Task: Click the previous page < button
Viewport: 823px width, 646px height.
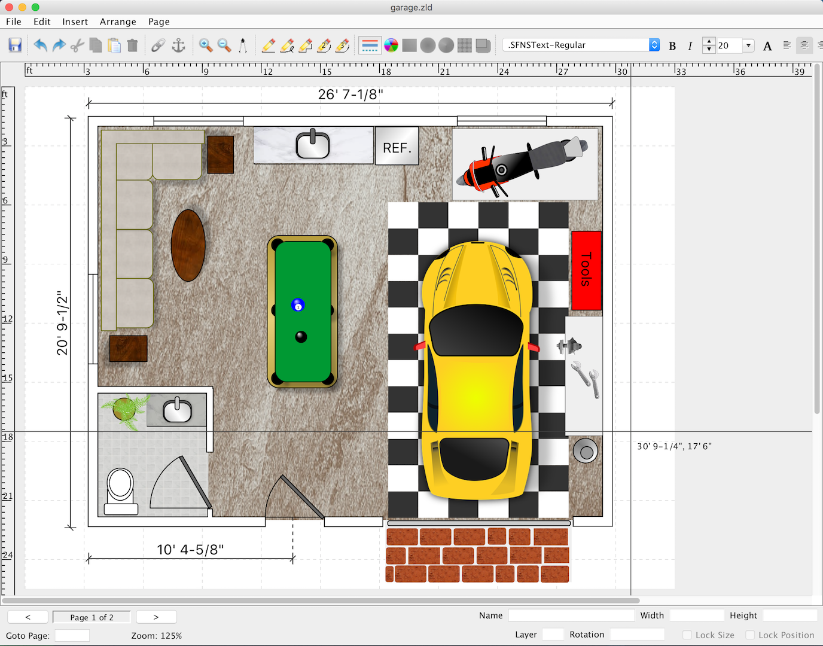Action: pos(28,617)
